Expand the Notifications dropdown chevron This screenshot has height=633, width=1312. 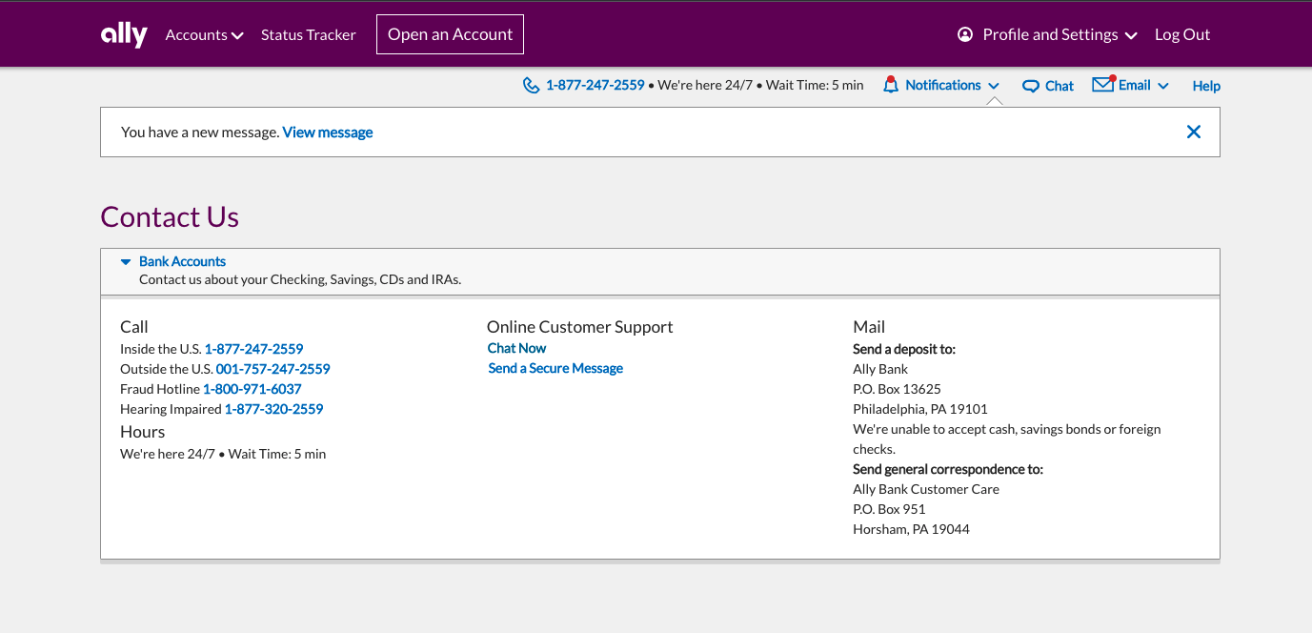point(994,86)
